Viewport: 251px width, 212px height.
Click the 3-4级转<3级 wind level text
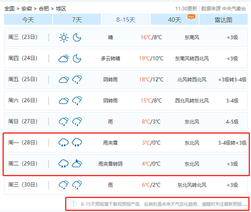pyautogui.click(x=232, y=143)
